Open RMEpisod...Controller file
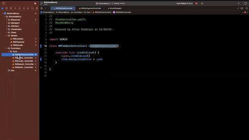 (24, 64)
